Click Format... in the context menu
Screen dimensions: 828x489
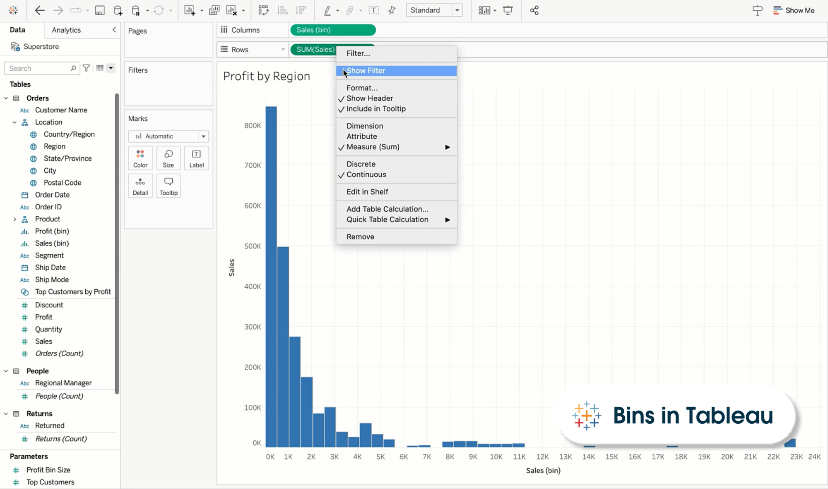tap(362, 87)
